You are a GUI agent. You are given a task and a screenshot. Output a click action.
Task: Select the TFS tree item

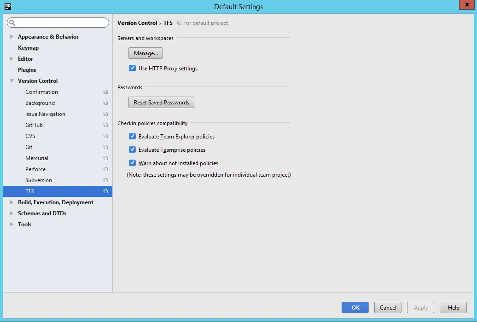coord(58,191)
